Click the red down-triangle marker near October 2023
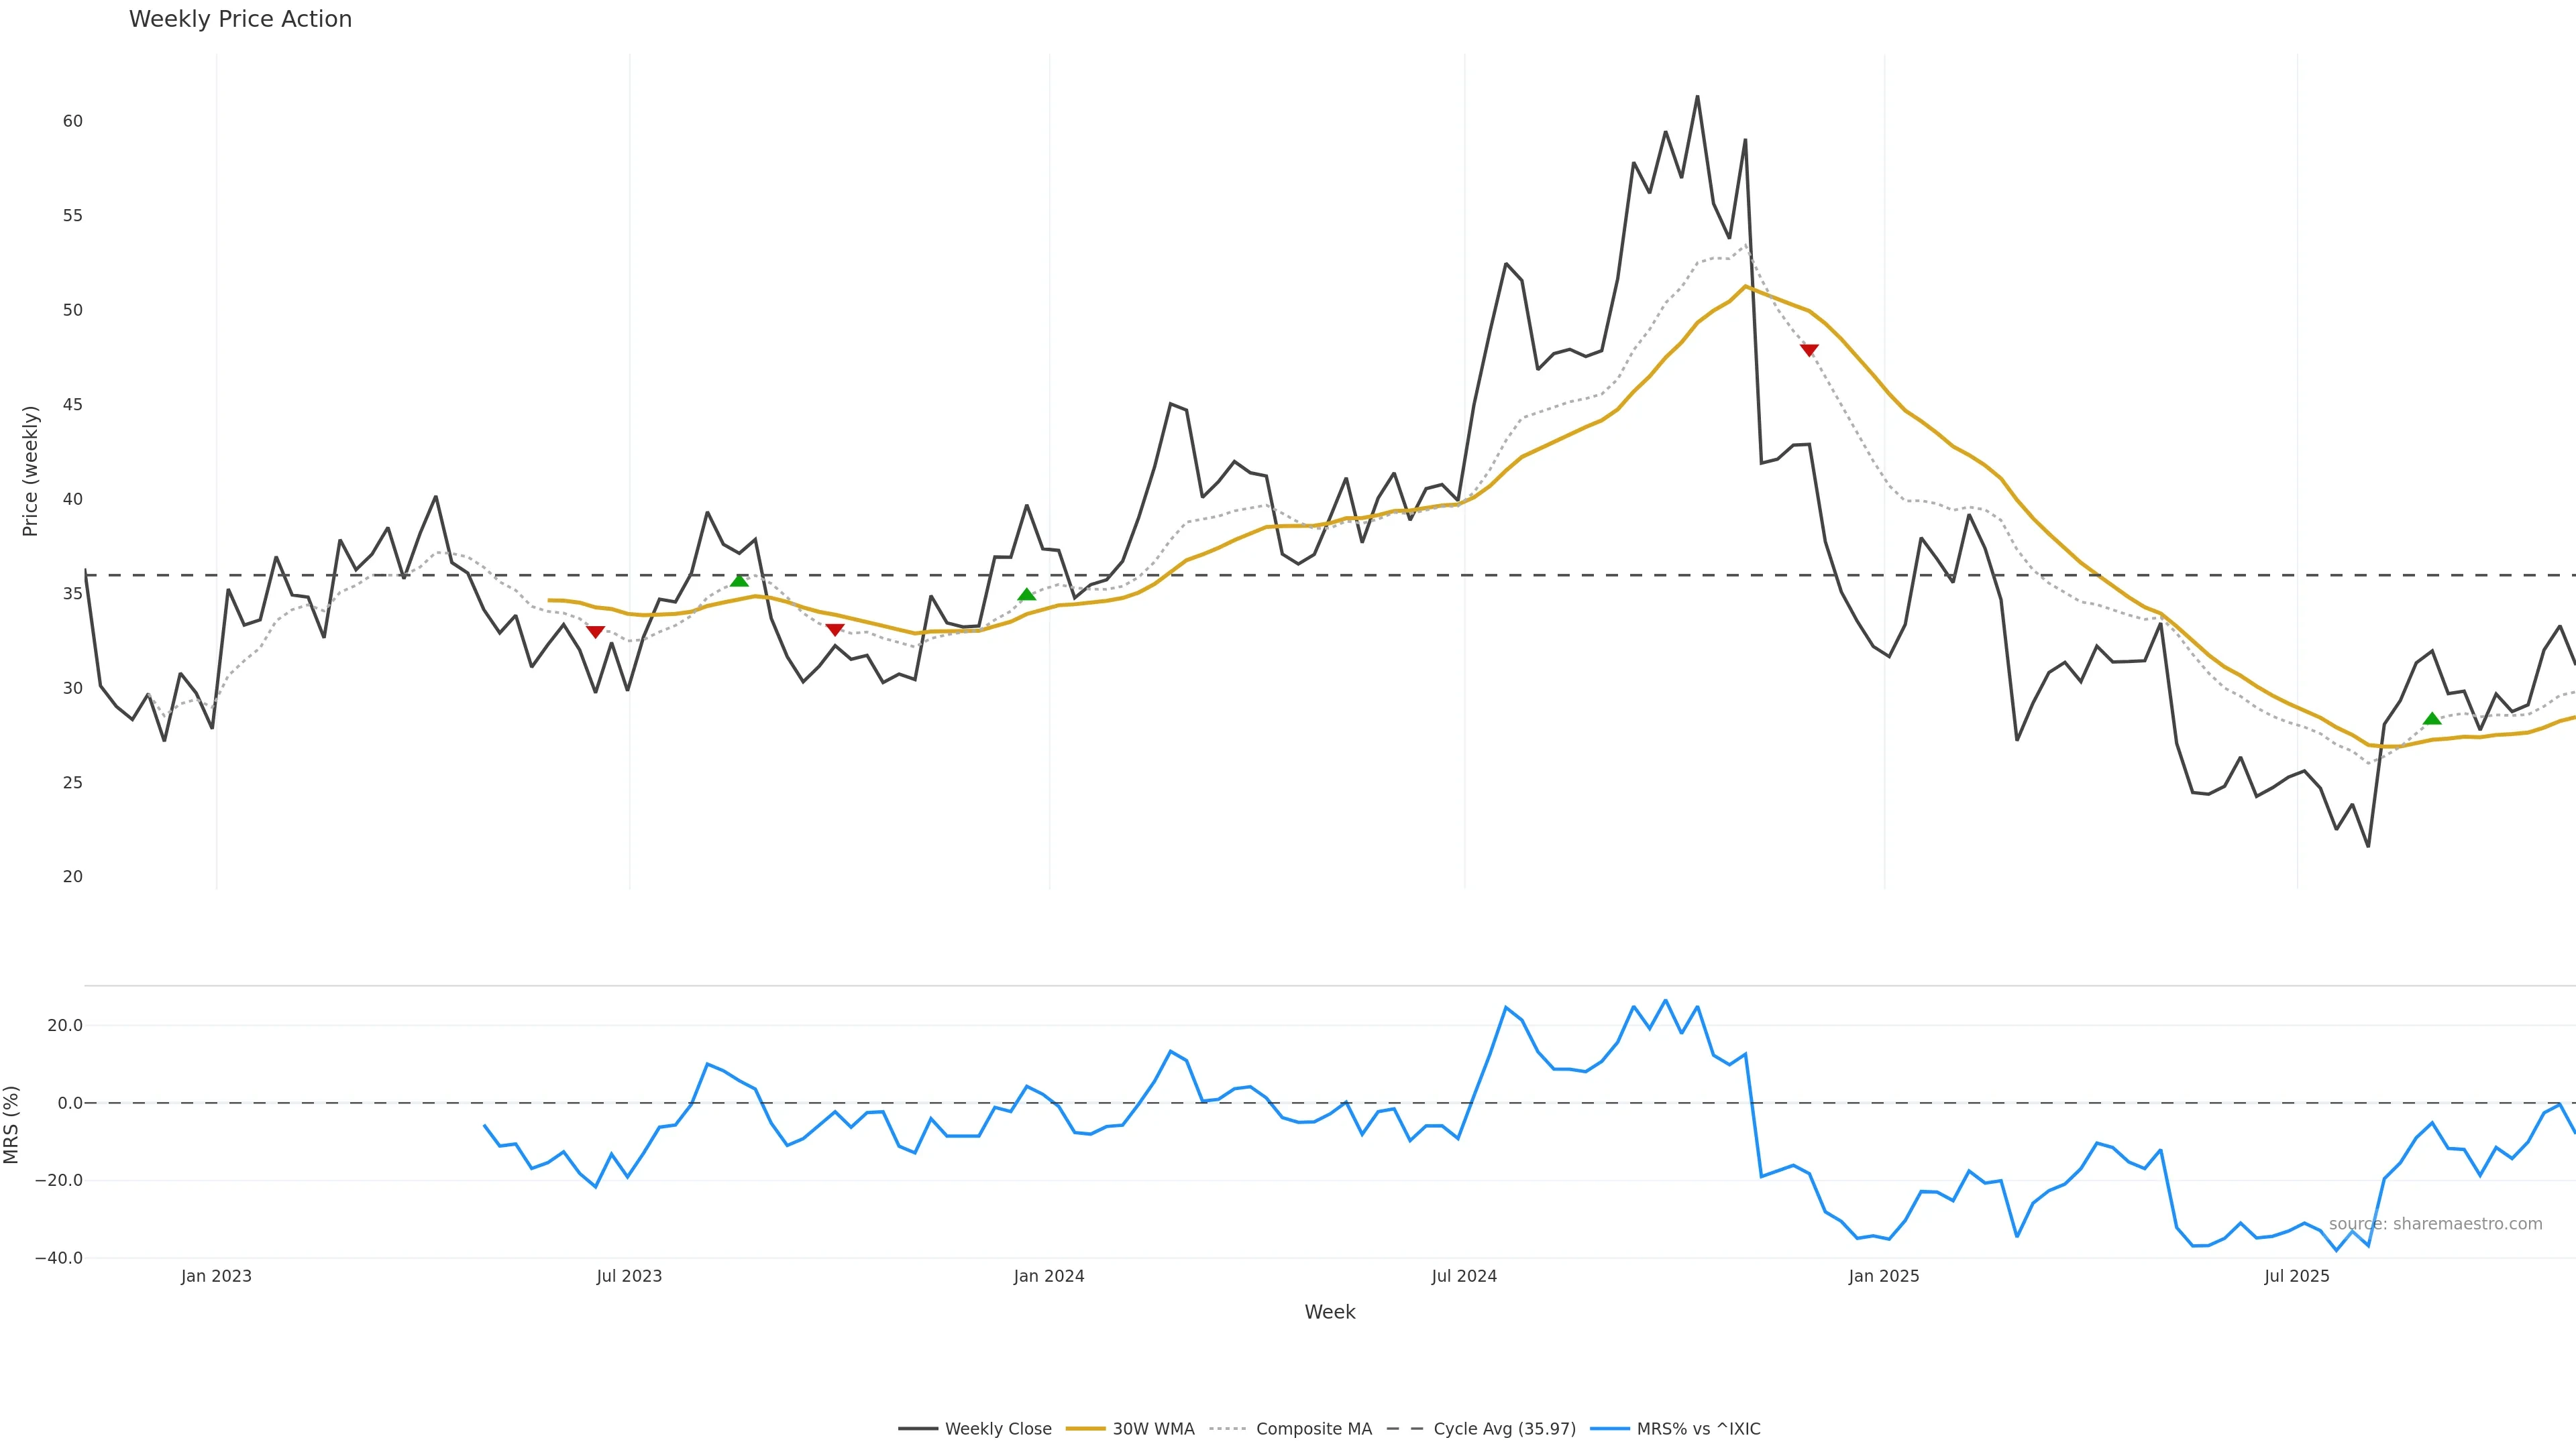Image resolution: width=2576 pixels, height=1448 pixels. (x=835, y=629)
